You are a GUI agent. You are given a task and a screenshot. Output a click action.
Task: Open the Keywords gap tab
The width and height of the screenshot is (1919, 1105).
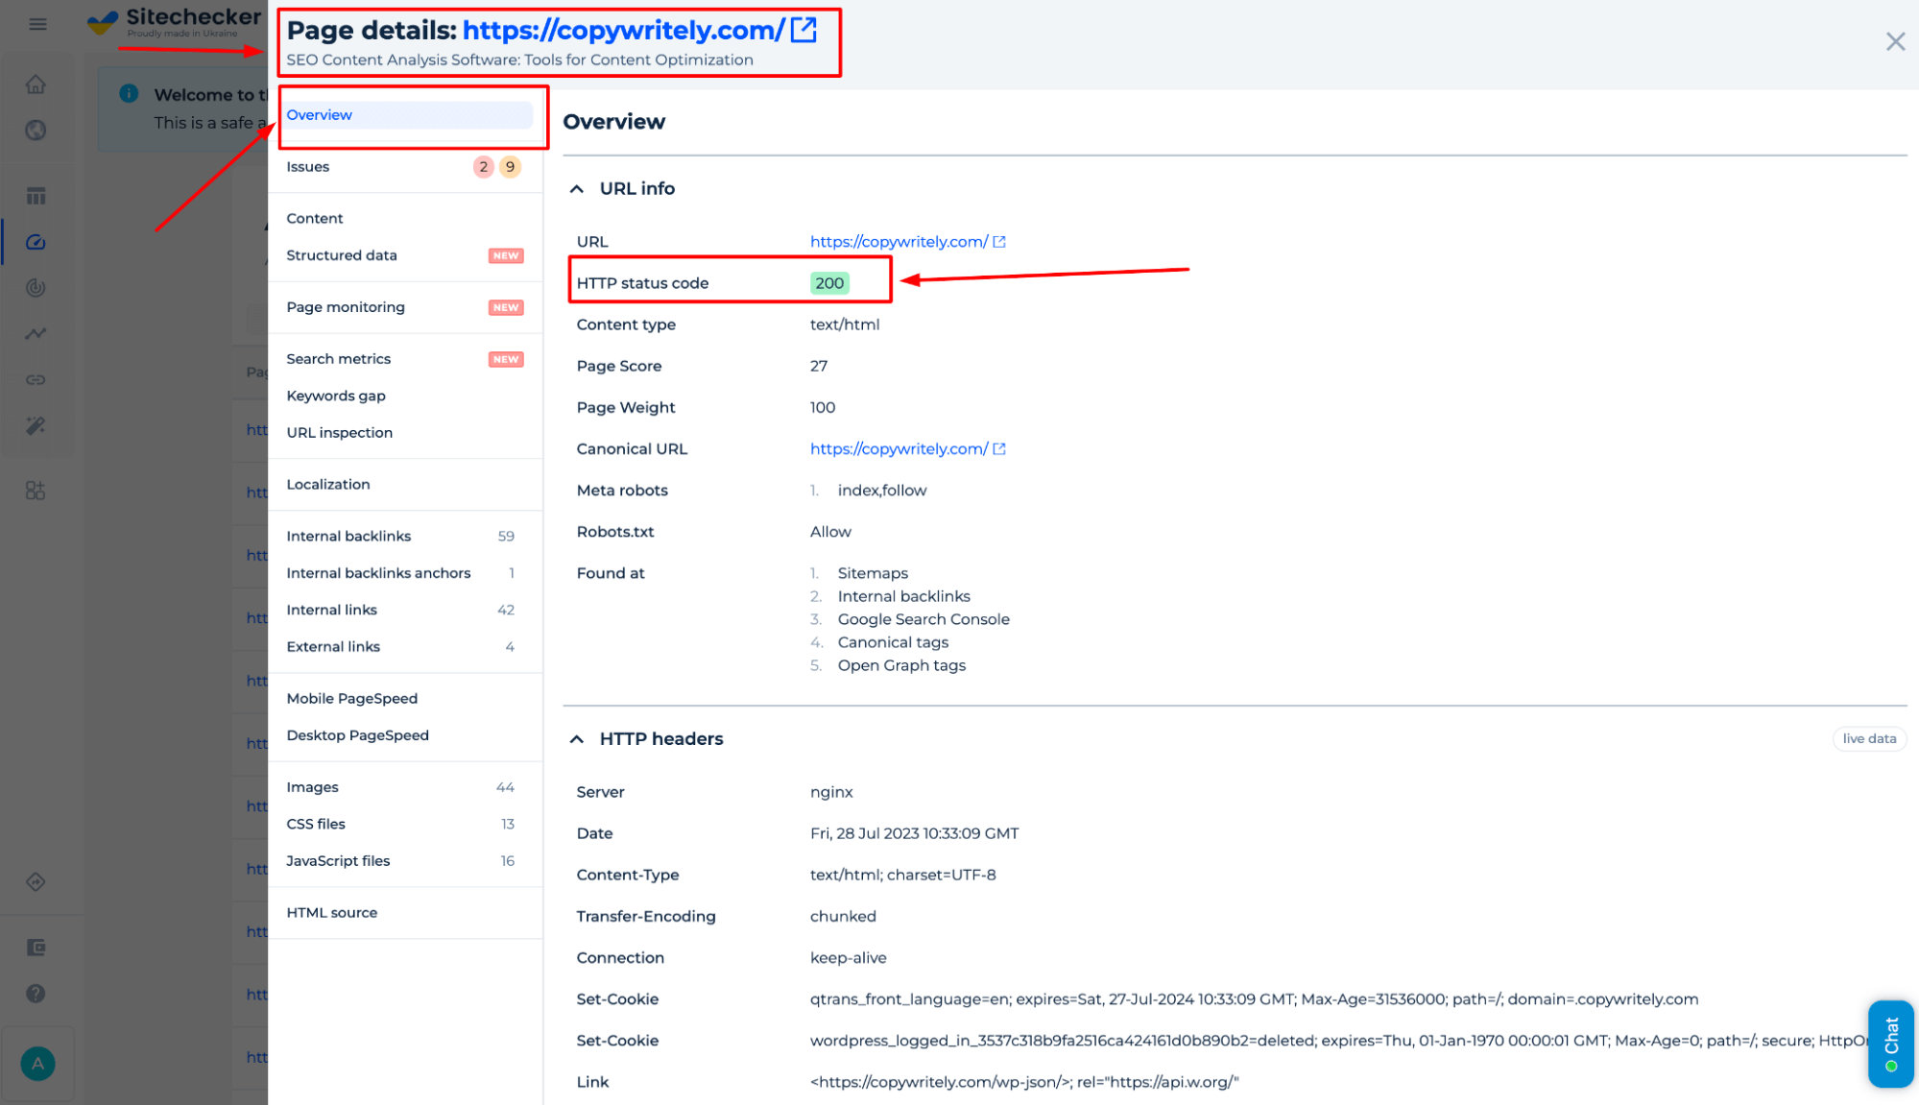[x=406, y=396]
